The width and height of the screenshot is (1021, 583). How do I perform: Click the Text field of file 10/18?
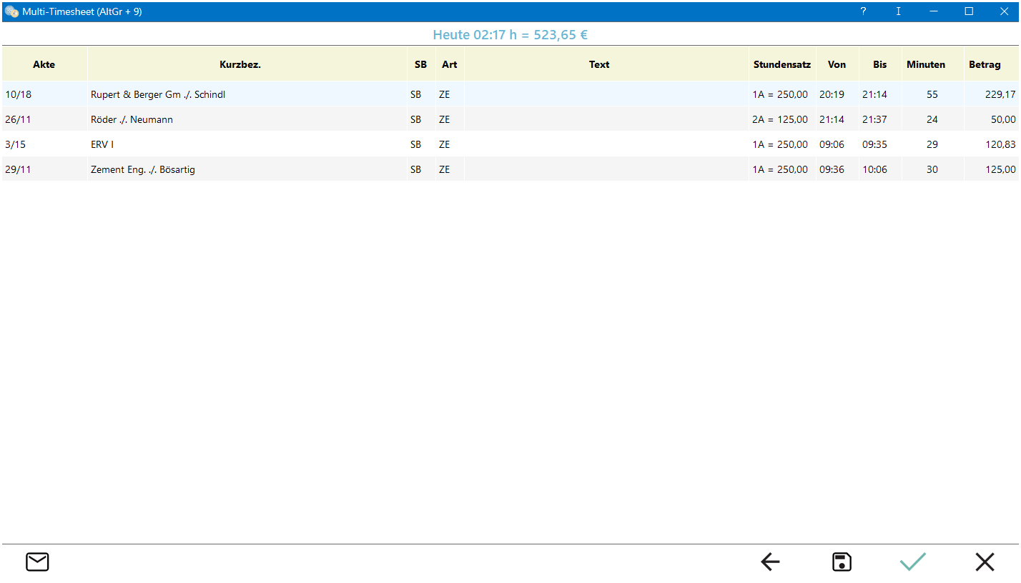click(606, 94)
